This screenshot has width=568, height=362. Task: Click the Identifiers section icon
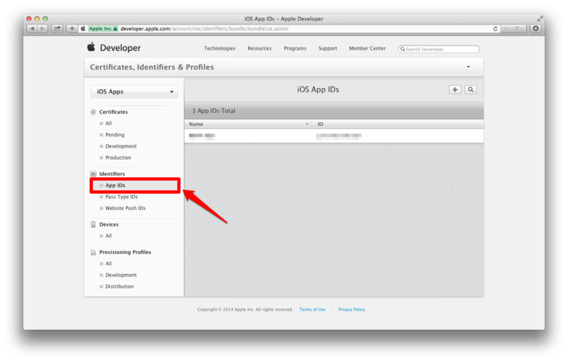coord(93,174)
